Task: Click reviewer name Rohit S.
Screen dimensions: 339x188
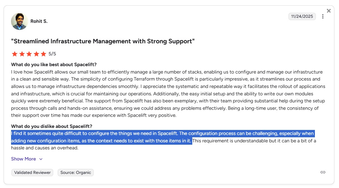Action: click(39, 21)
